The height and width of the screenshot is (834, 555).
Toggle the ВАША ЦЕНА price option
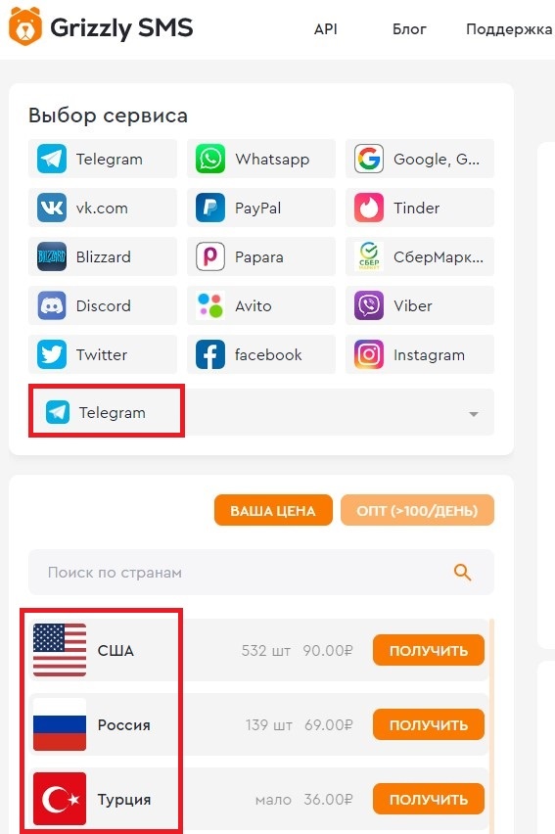pyautogui.click(x=273, y=511)
